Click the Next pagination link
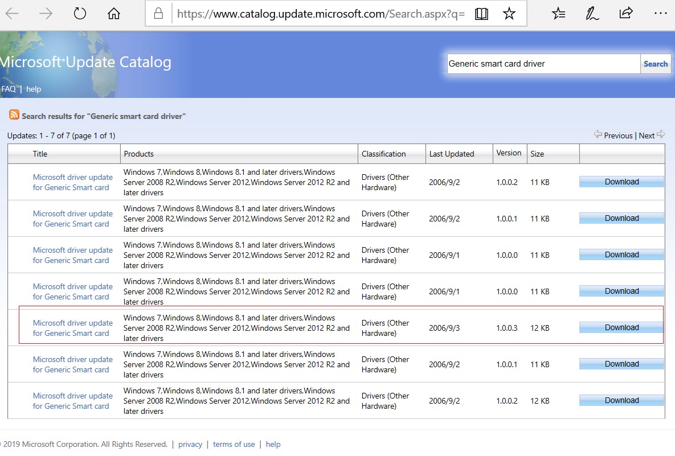The width and height of the screenshot is (675, 456). click(x=647, y=135)
